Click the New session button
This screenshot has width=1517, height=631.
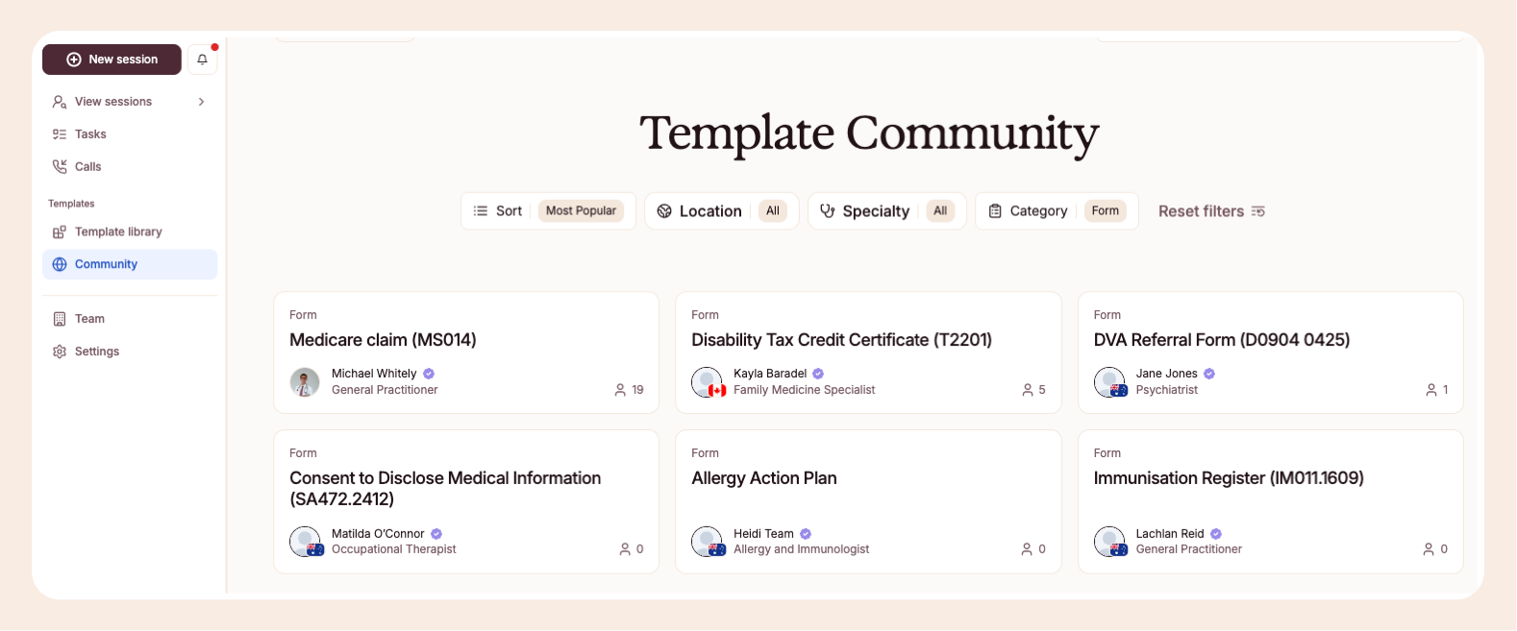click(112, 60)
